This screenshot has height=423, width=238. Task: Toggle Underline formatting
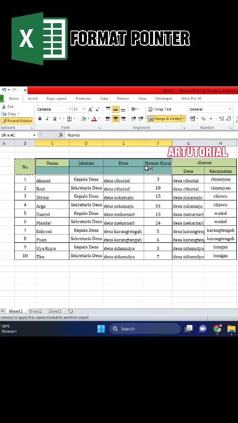point(55,119)
